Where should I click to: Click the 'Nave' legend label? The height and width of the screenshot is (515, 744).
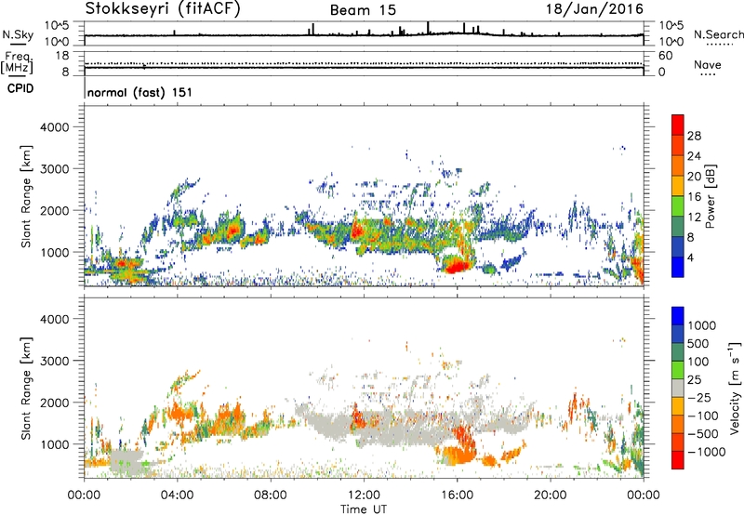tap(708, 65)
